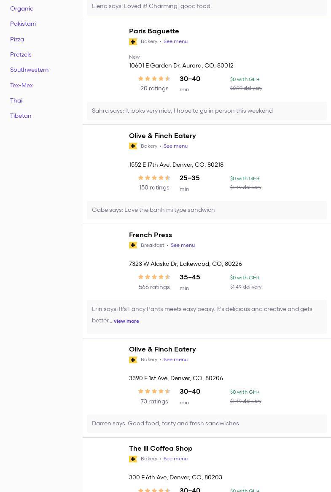
Task: Click star rating of Olive & Finch with 150 ratings
Action: [x=154, y=178]
